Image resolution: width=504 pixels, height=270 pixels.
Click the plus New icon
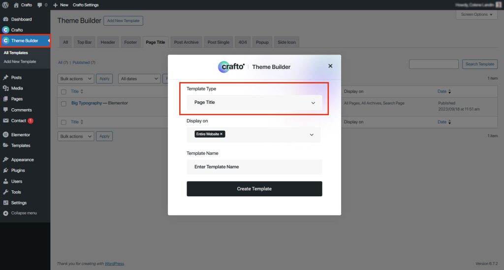pyautogui.click(x=55, y=5)
